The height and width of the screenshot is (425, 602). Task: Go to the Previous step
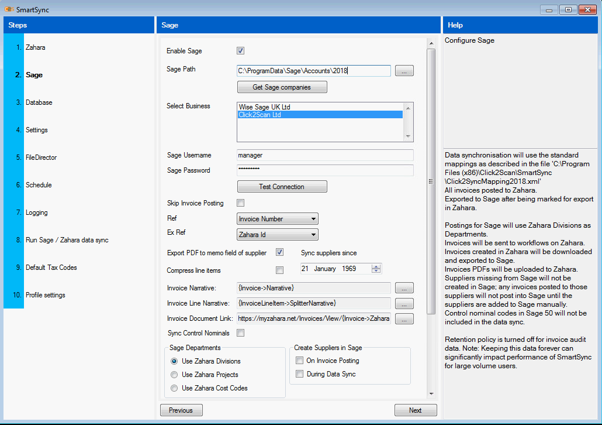coord(181,410)
